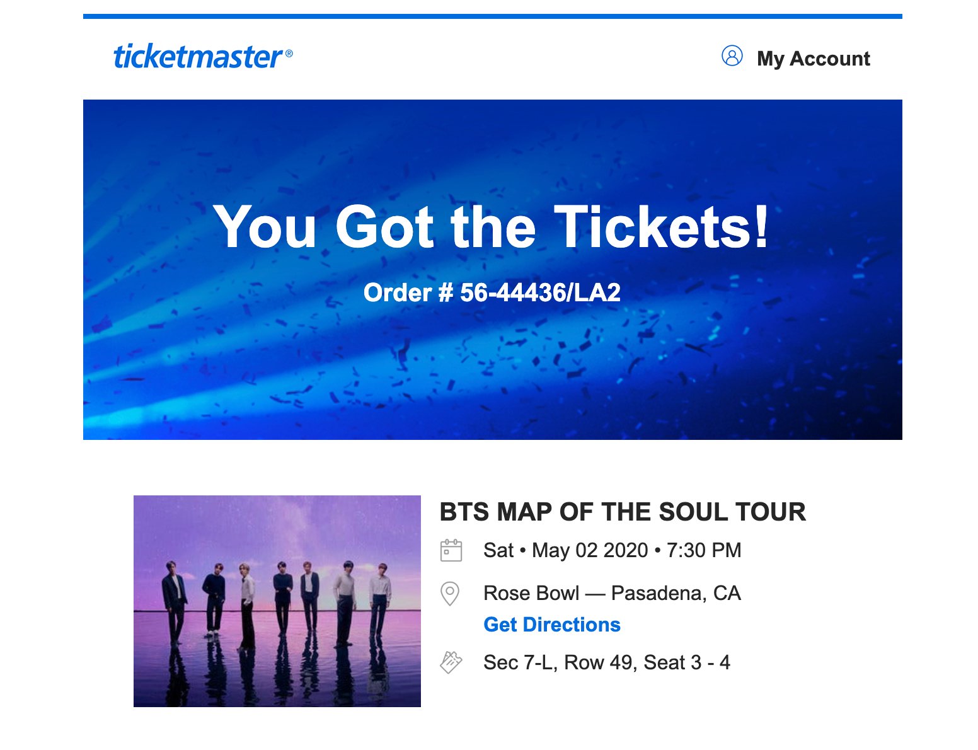978x750 pixels.
Task: Click the registered trademark symbol by logo
Action: coord(289,54)
